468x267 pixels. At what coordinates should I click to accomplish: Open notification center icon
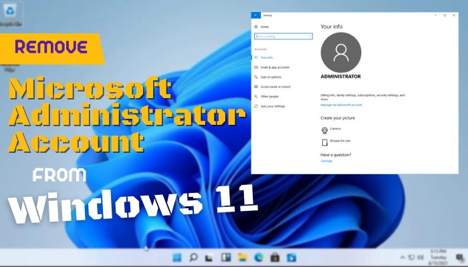tap(460, 258)
